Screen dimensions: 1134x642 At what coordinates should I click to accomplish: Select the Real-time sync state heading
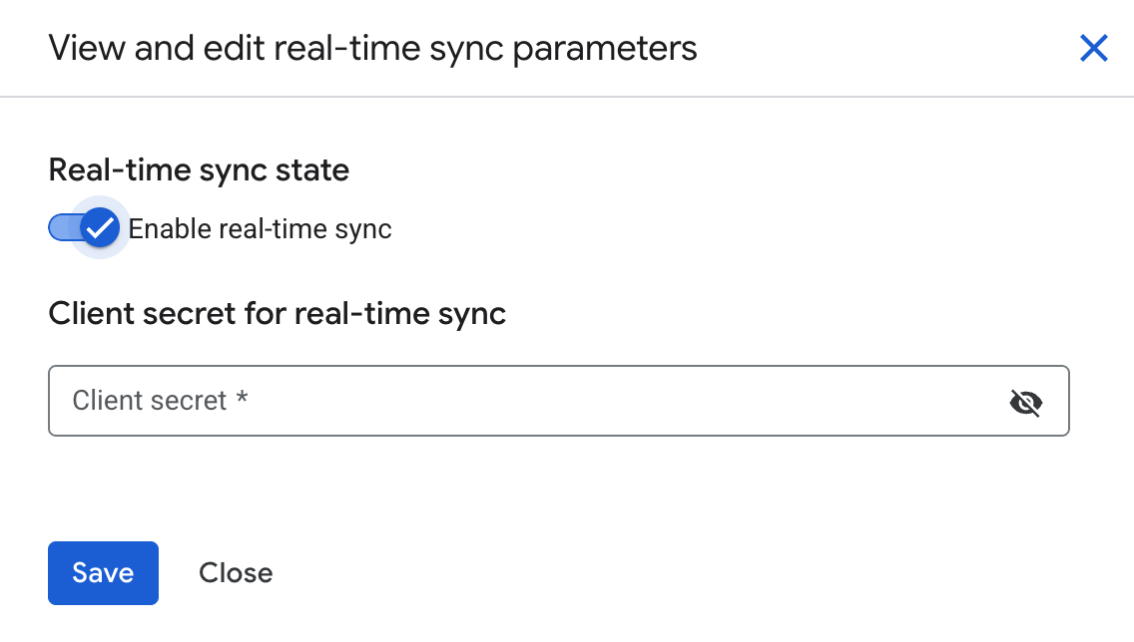(198, 170)
